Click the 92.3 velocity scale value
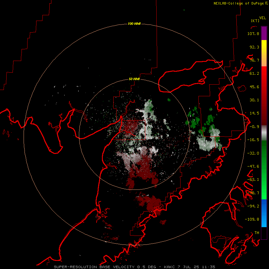This screenshot has width=269, height=269. pyautogui.click(x=254, y=47)
